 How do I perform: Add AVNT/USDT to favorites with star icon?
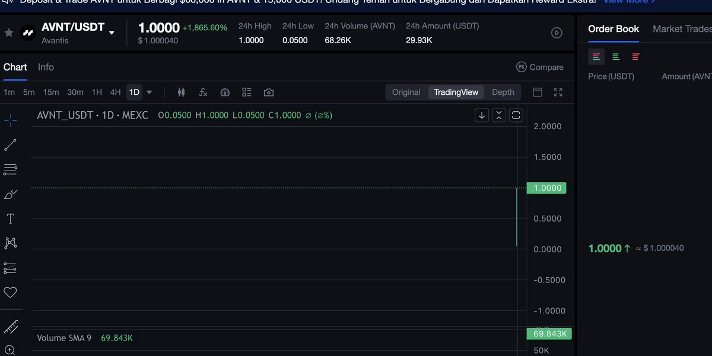8,33
